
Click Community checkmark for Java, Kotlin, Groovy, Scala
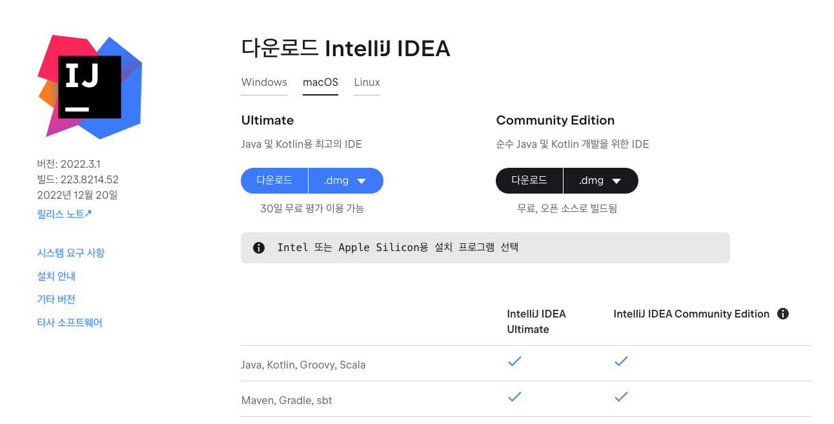click(621, 362)
